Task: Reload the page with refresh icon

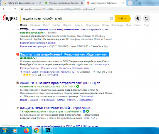Action: coord(15,9)
